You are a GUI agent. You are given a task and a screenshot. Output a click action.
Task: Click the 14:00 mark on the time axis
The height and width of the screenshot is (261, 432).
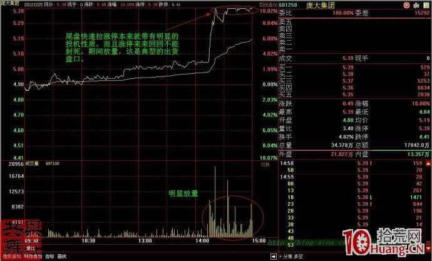pyautogui.click(x=202, y=241)
